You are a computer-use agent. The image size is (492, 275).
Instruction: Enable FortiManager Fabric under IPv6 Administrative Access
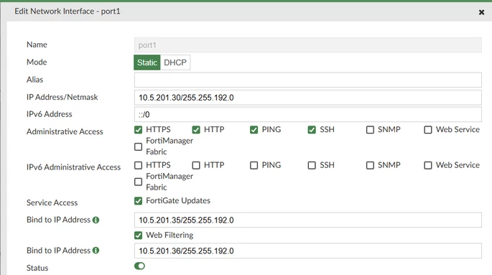(138, 182)
